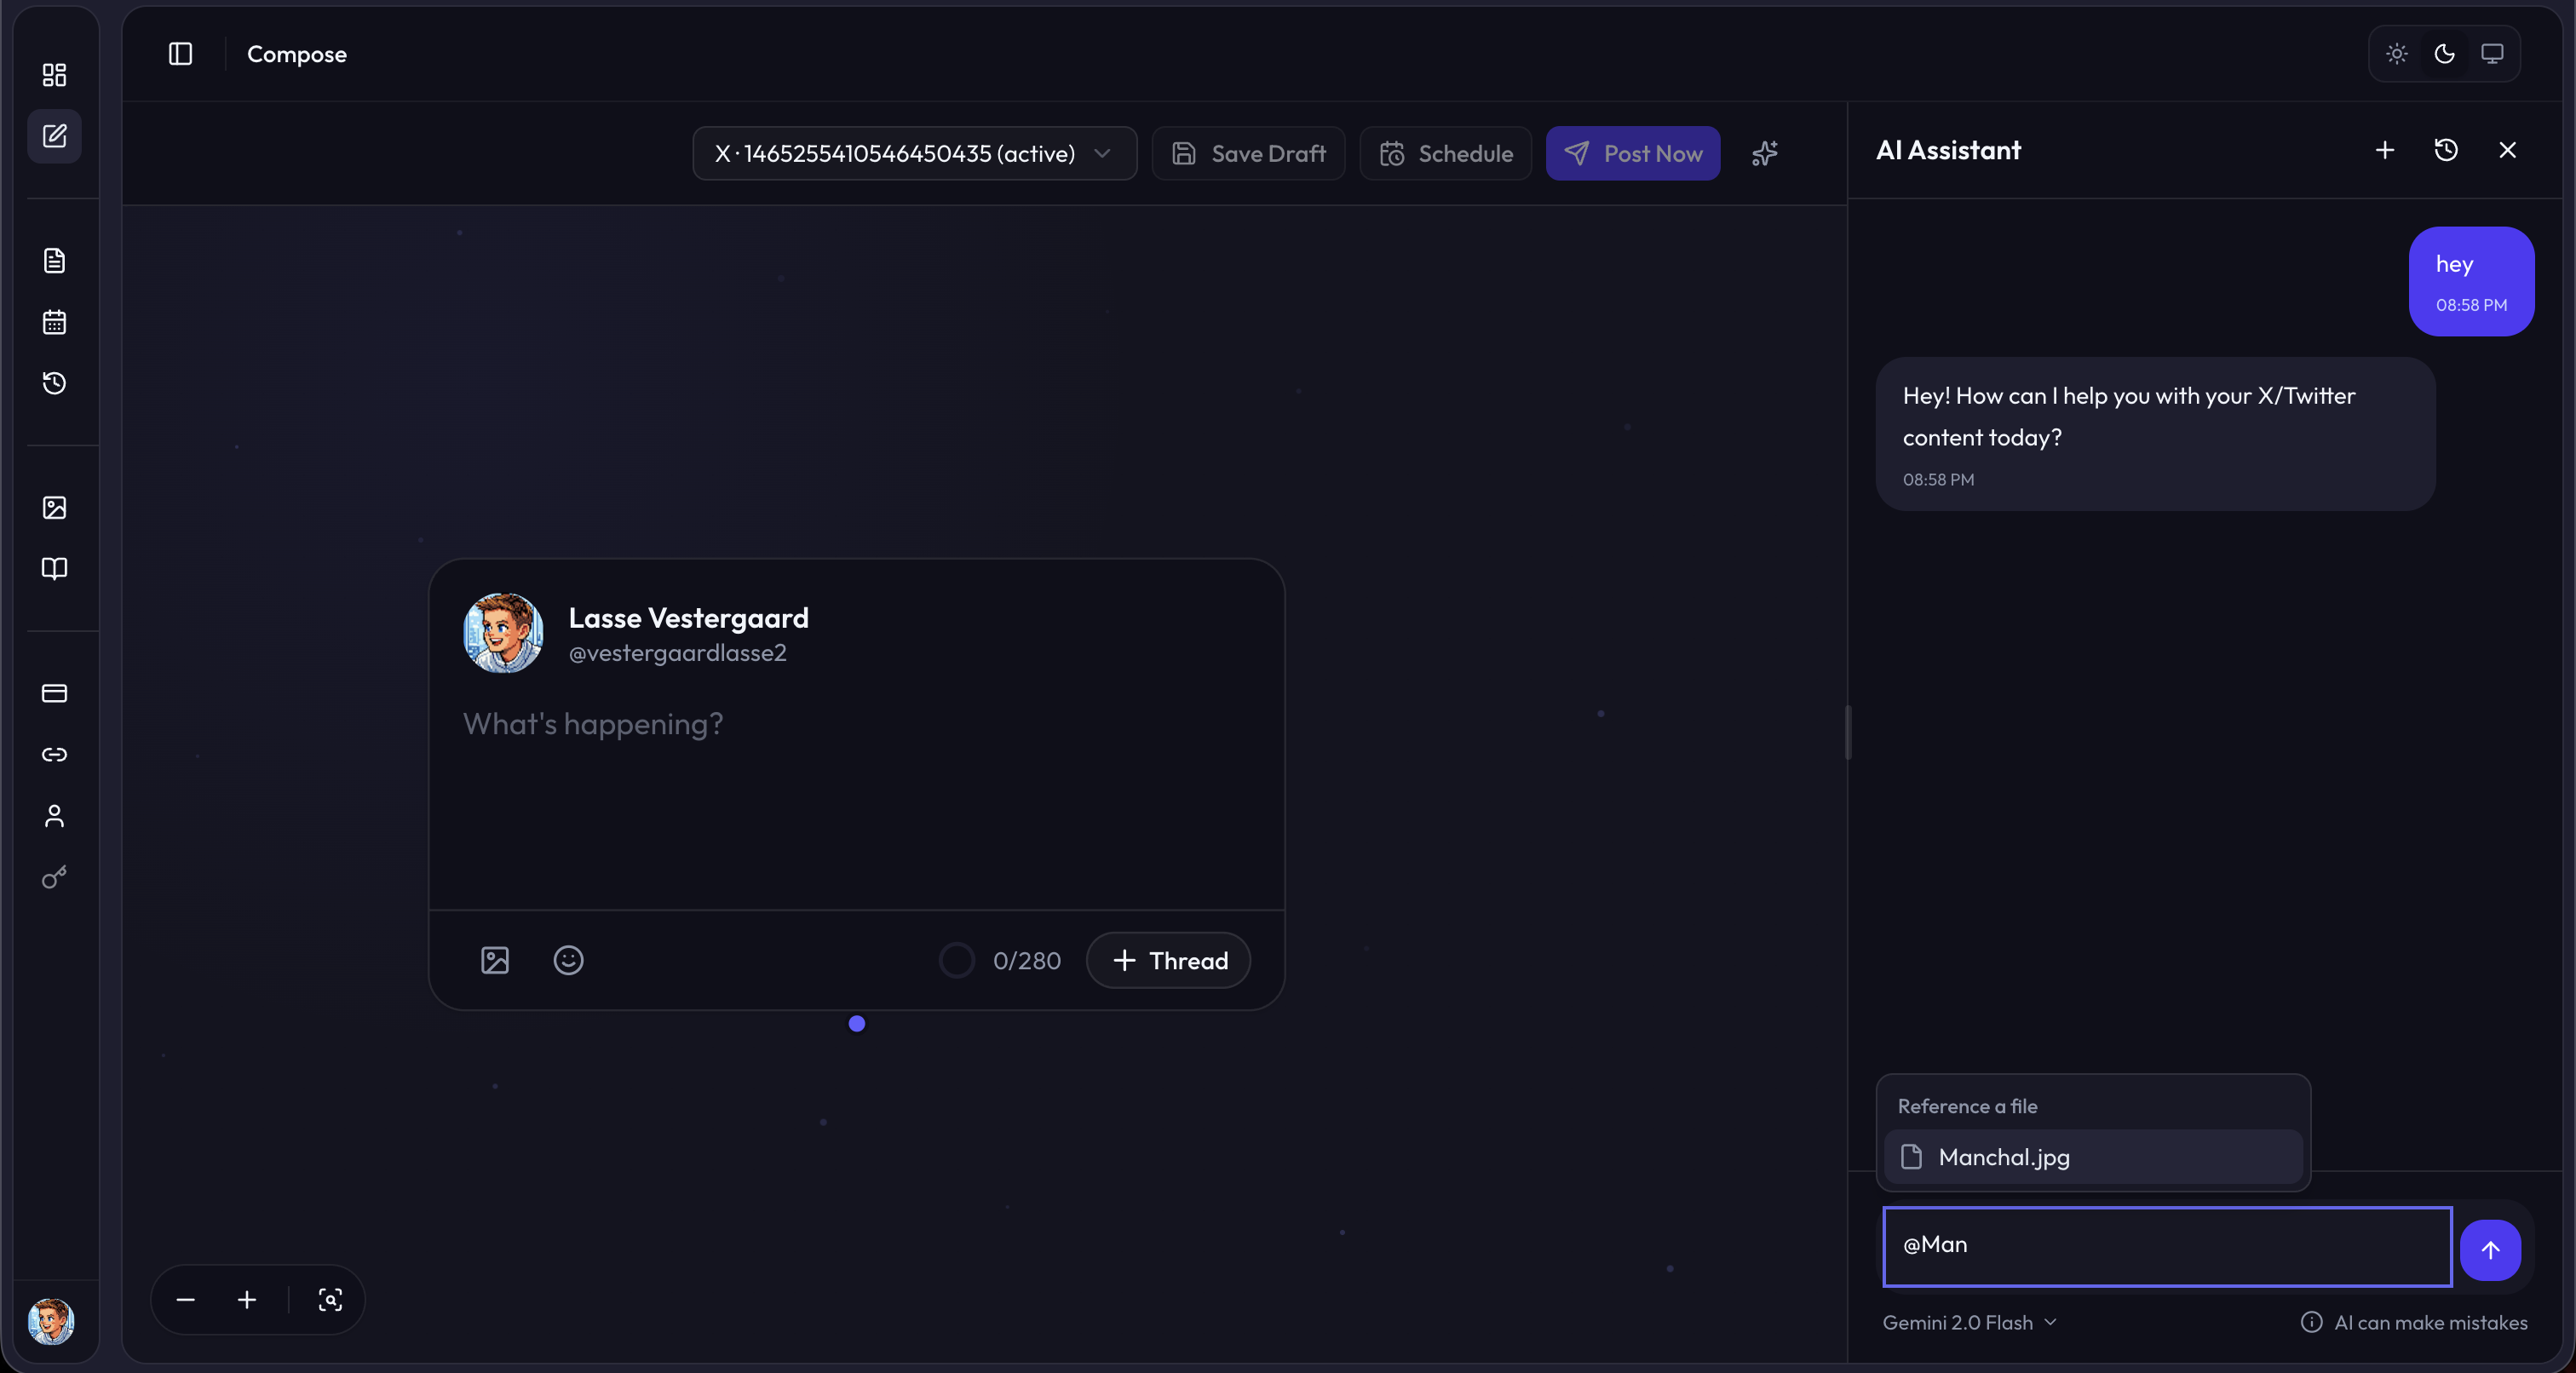Click the Save Draft button

(1248, 153)
